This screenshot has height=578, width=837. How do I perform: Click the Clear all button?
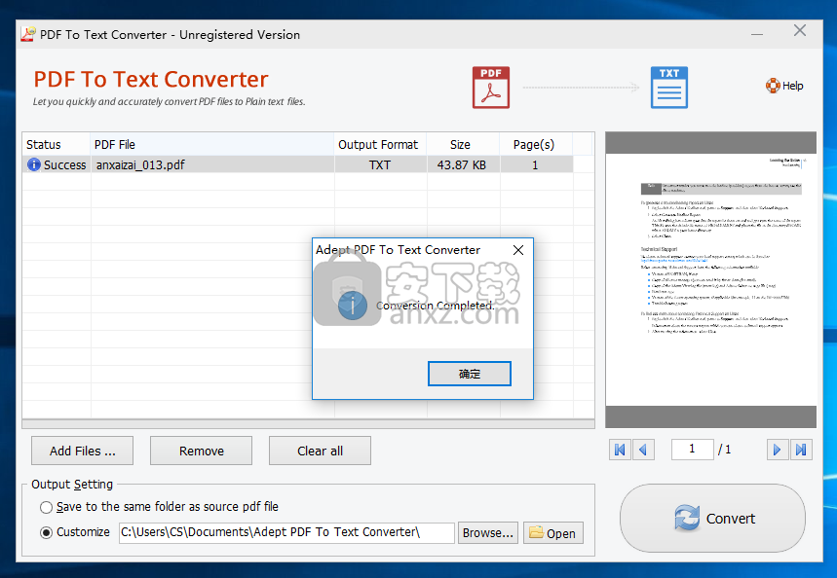point(320,452)
